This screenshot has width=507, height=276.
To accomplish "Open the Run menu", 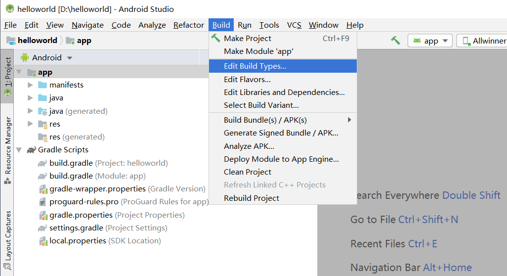I will coord(245,25).
